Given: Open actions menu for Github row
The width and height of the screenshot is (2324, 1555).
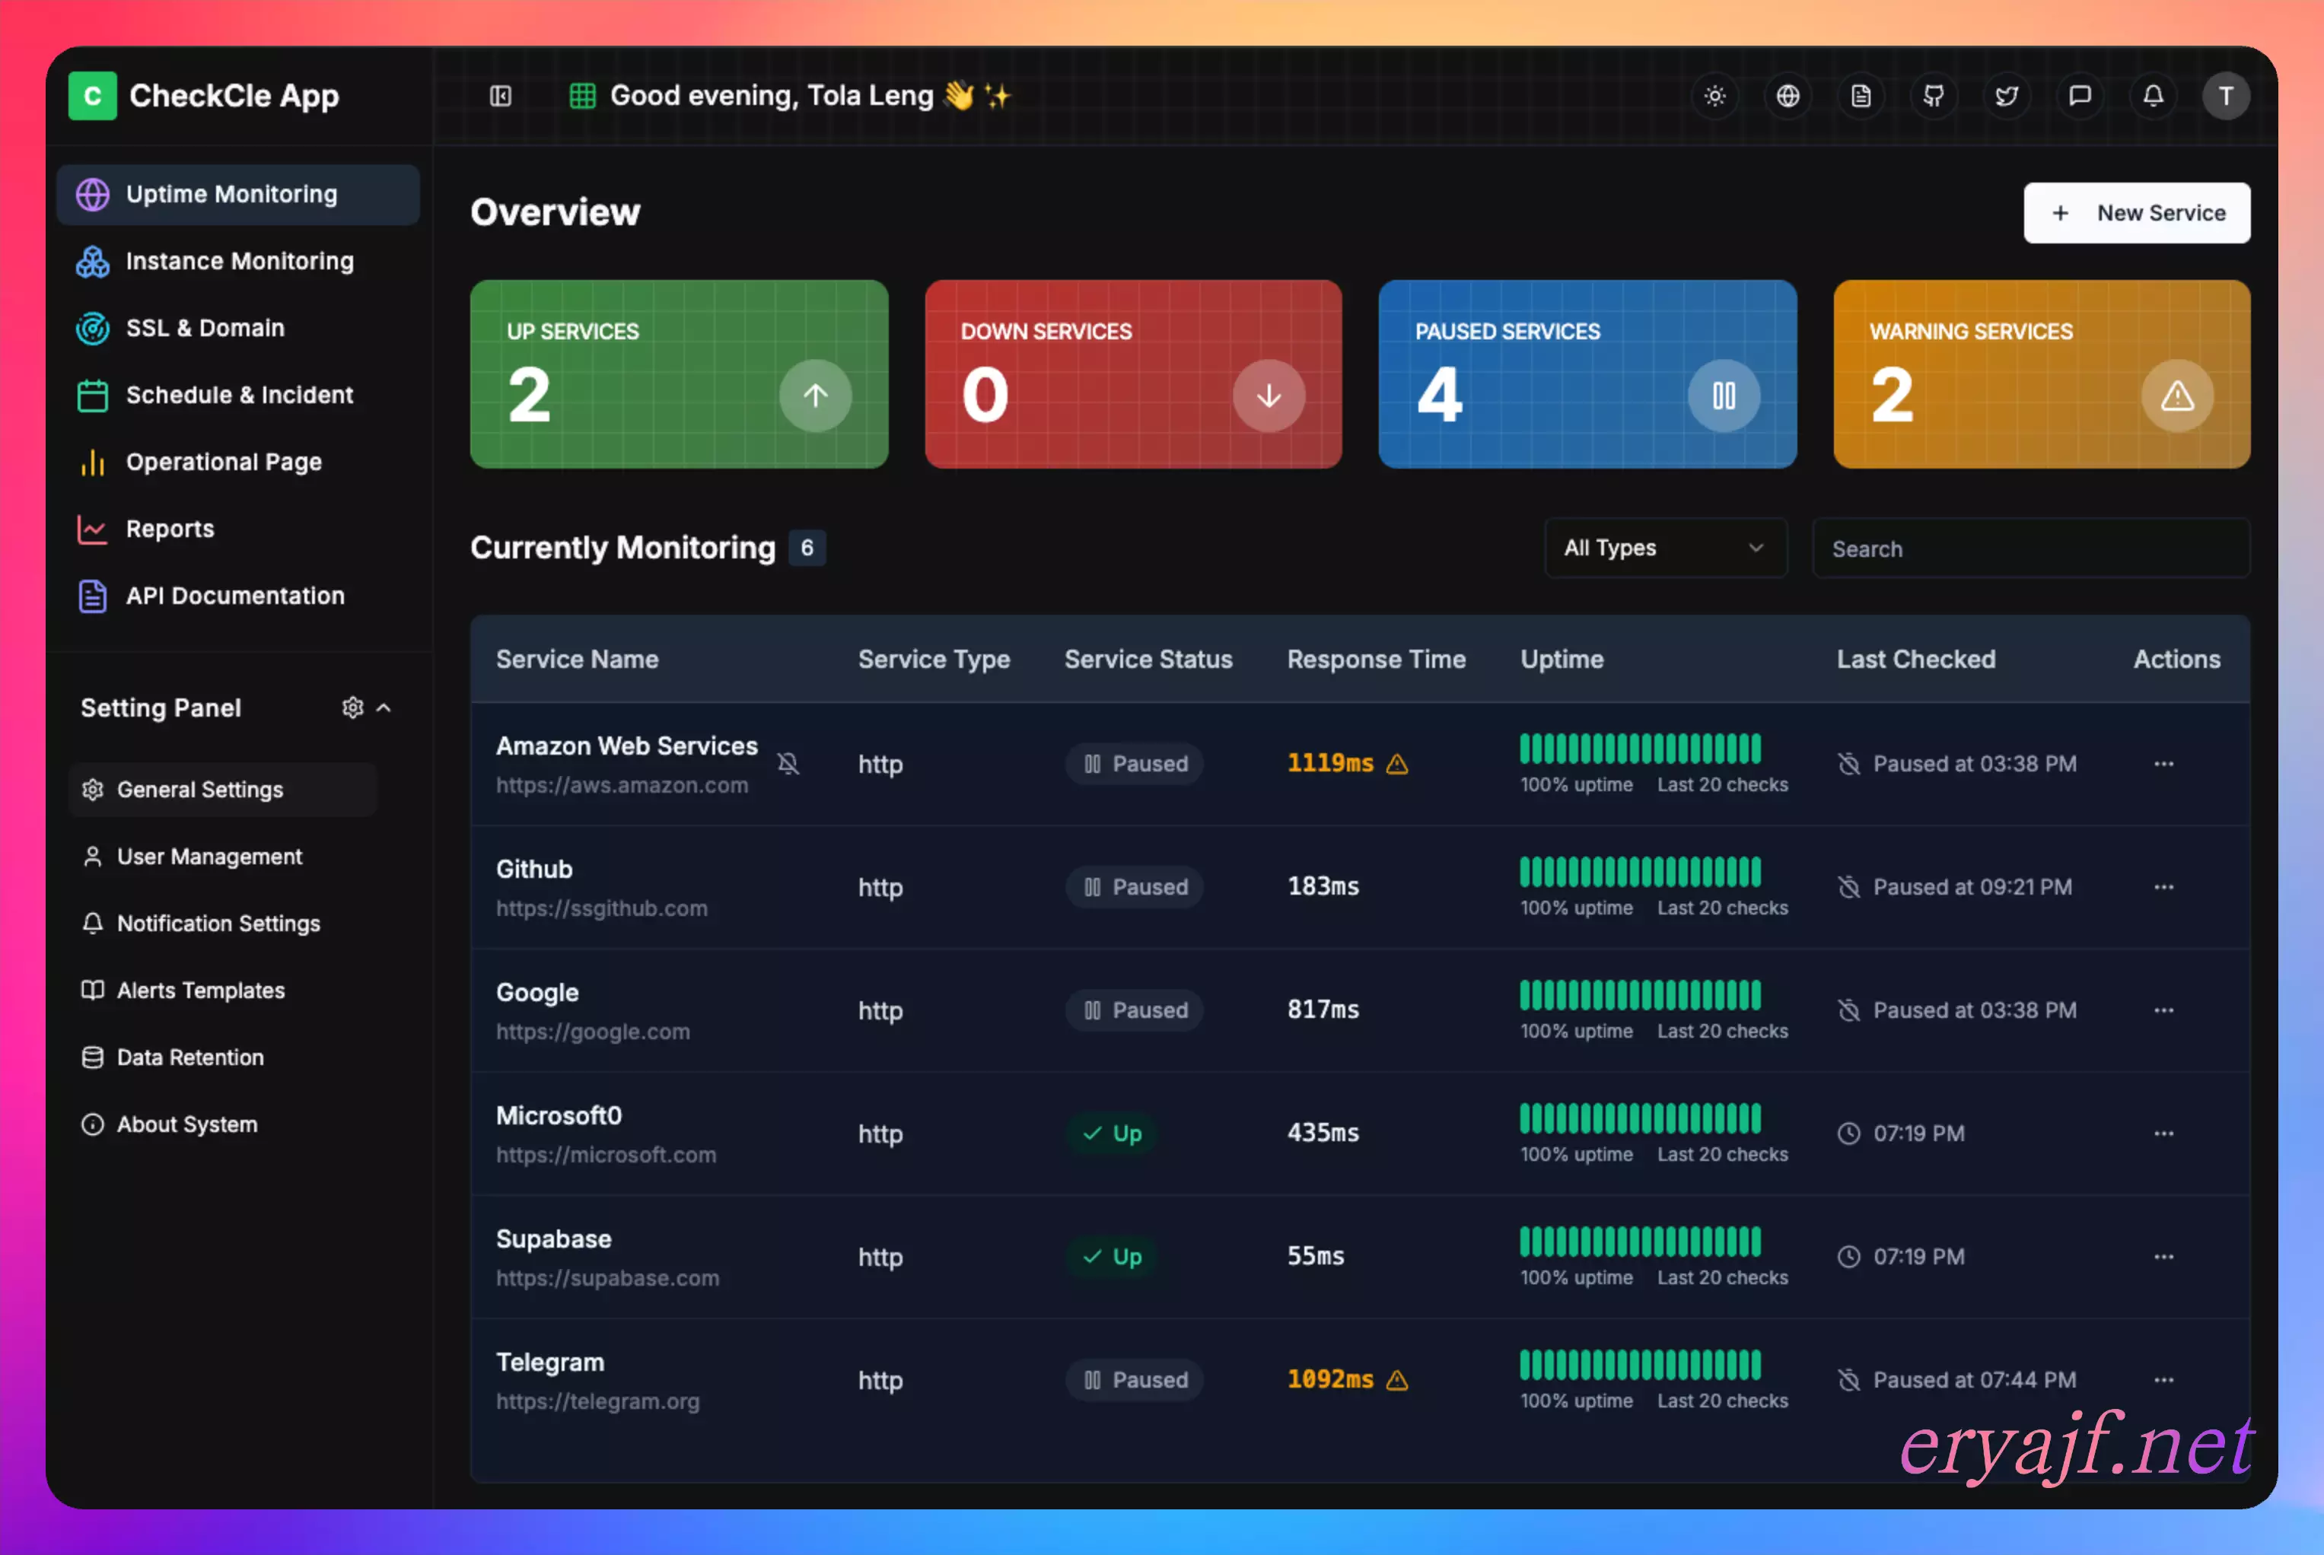Looking at the screenshot, I should 2164,886.
